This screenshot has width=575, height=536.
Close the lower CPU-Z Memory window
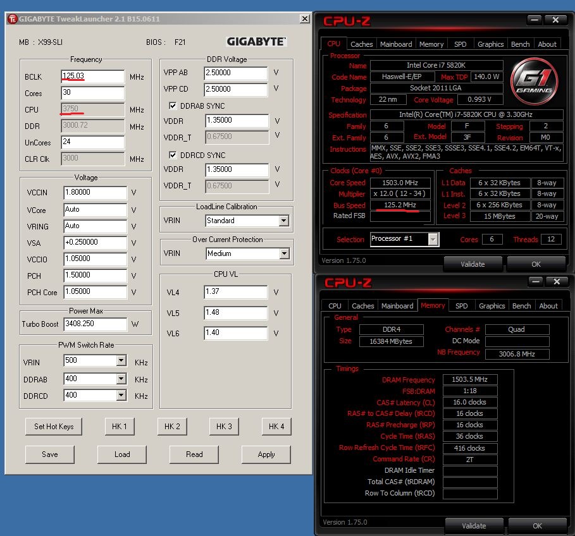click(x=556, y=281)
